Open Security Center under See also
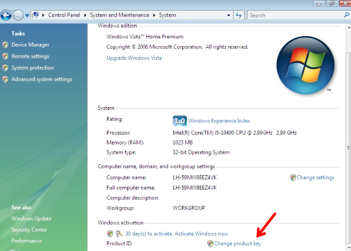 [x=29, y=230]
